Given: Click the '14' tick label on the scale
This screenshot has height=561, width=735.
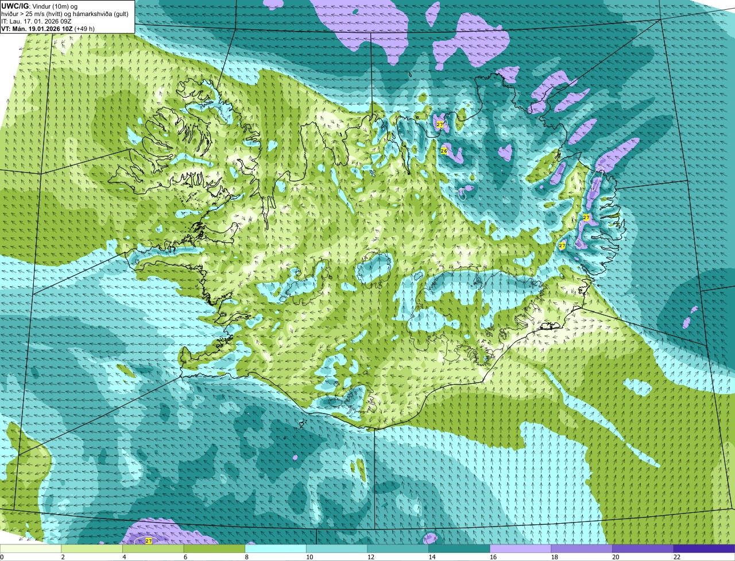Looking at the screenshot, I should point(432,557).
